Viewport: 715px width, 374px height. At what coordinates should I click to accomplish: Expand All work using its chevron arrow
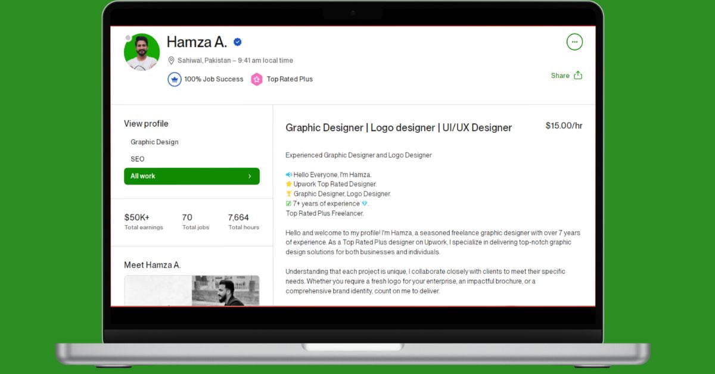pyautogui.click(x=250, y=176)
